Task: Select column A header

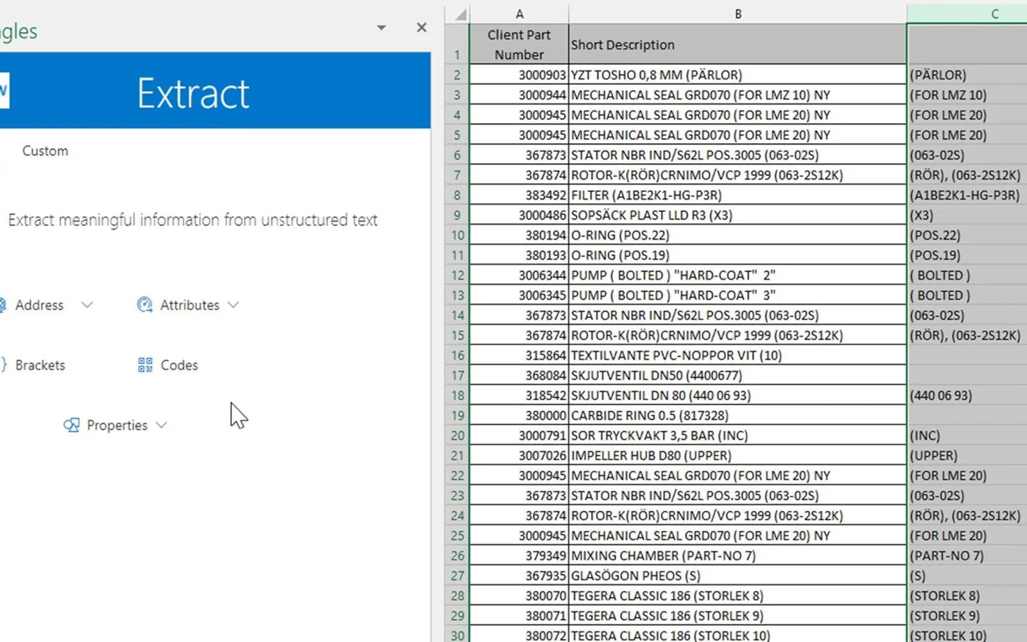Action: click(x=519, y=13)
